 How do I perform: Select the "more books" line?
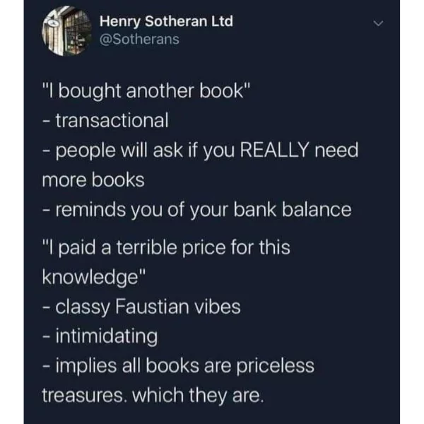click(x=93, y=180)
